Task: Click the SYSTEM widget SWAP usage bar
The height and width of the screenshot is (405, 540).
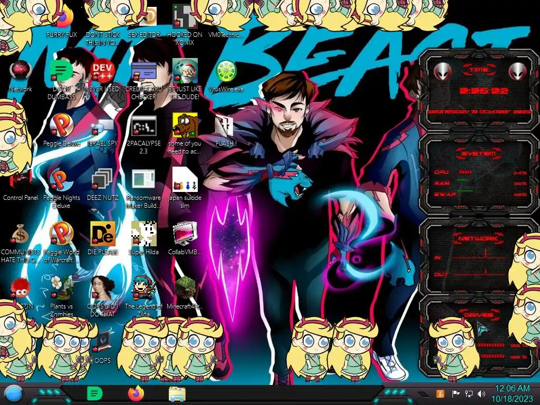Action: [x=465, y=191]
